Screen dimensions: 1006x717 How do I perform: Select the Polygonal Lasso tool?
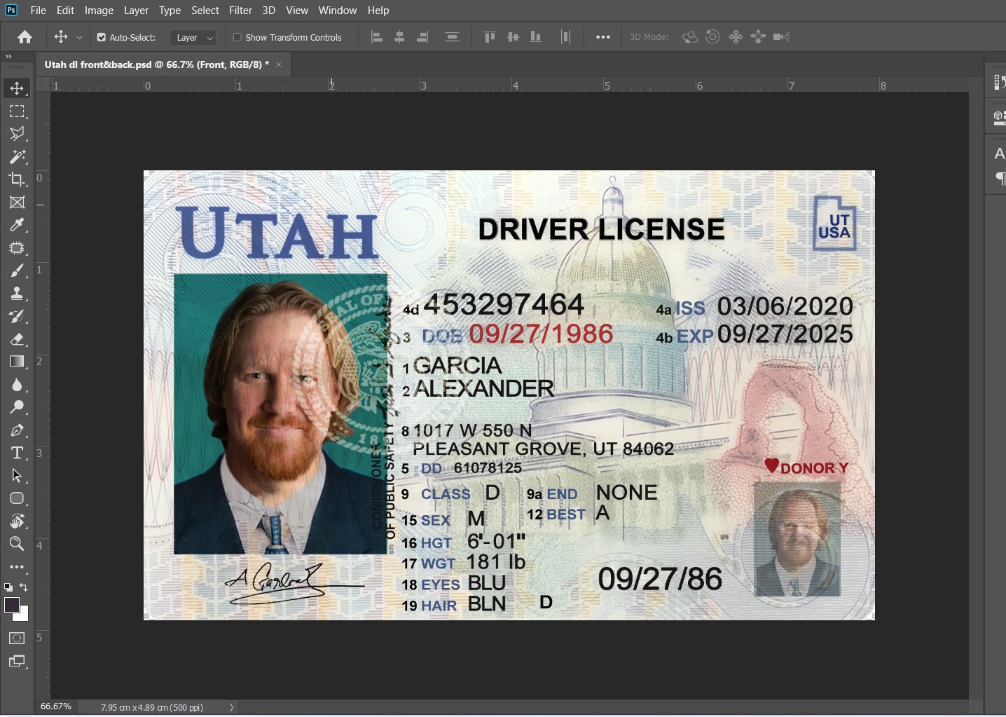tap(17, 134)
